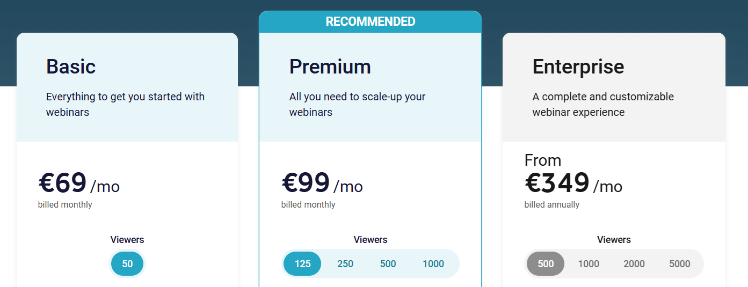
Task: Click the Enterprise customizable description text
Action: (x=602, y=105)
